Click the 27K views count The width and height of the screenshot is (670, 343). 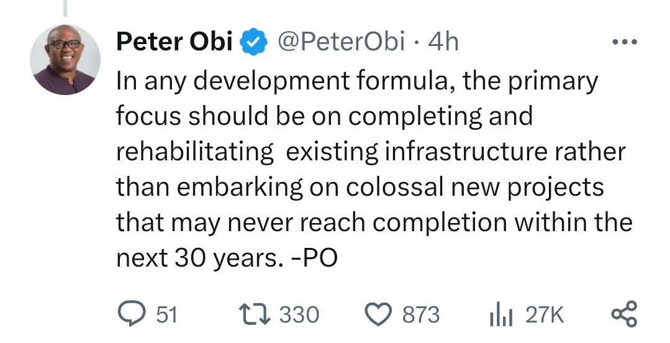[545, 315]
